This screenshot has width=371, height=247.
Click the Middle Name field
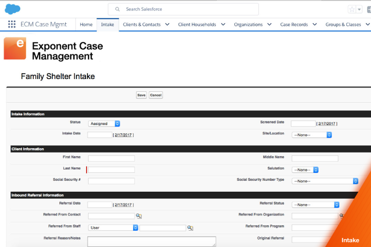click(x=315, y=159)
